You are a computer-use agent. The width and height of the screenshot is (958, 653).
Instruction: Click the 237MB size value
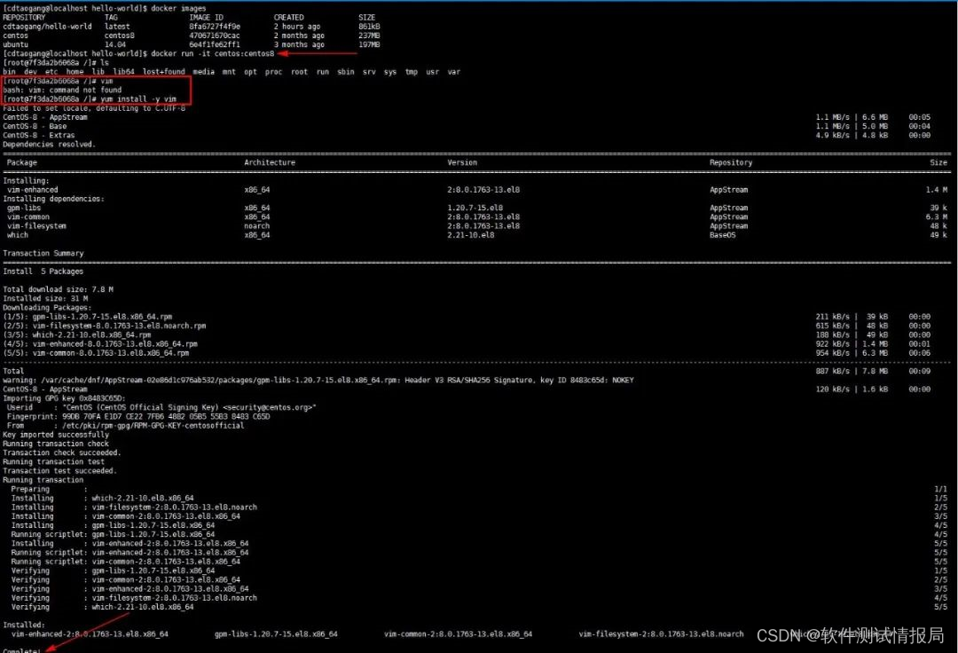[369, 36]
